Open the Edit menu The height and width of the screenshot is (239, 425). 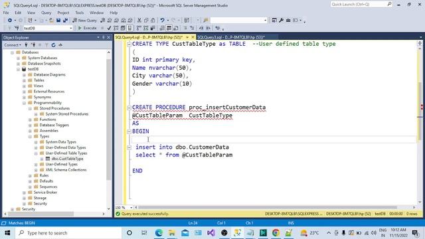18,13
